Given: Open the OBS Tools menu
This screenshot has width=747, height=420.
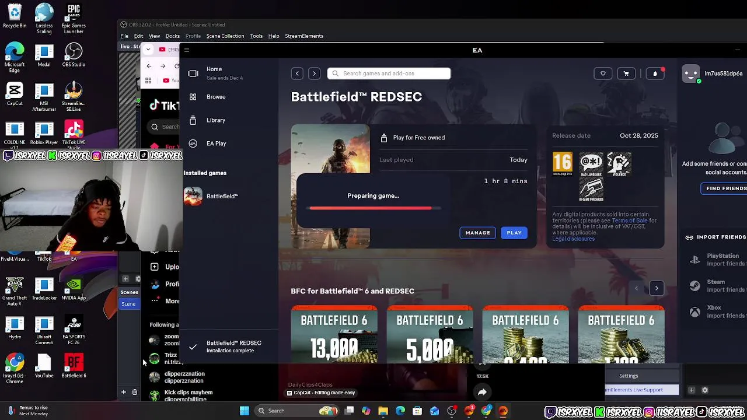Looking at the screenshot, I should 256,36.
